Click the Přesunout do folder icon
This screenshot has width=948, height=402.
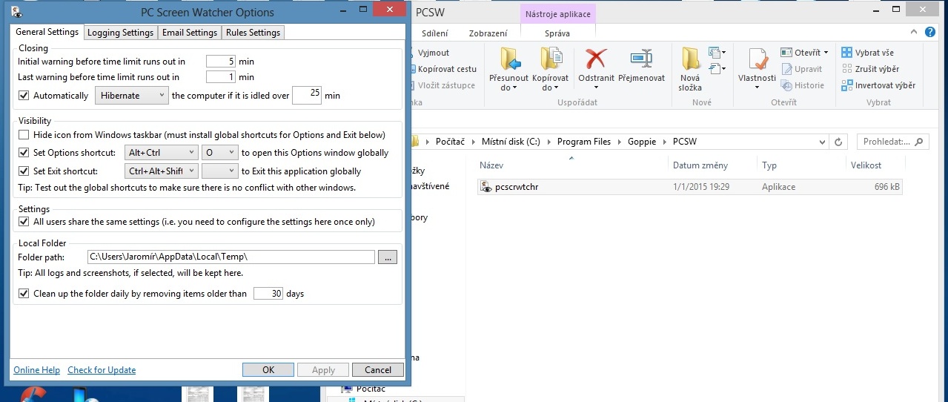point(510,59)
